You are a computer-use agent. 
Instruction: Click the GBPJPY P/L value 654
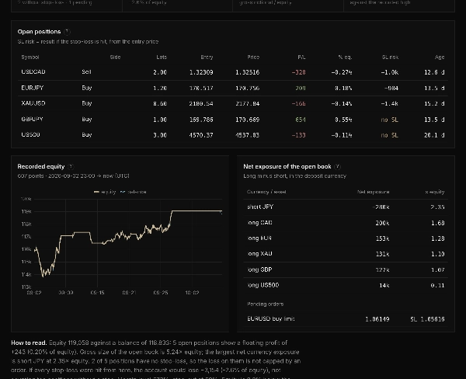pyautogui.click(x=301, y=120)
